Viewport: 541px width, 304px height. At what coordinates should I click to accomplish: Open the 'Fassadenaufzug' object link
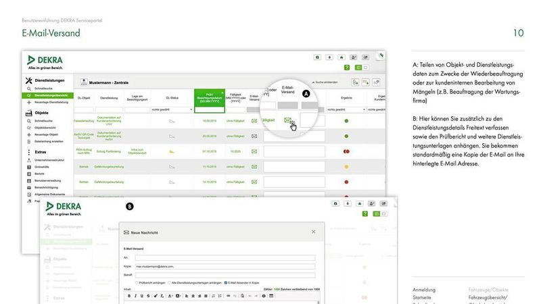pos(84,121)
